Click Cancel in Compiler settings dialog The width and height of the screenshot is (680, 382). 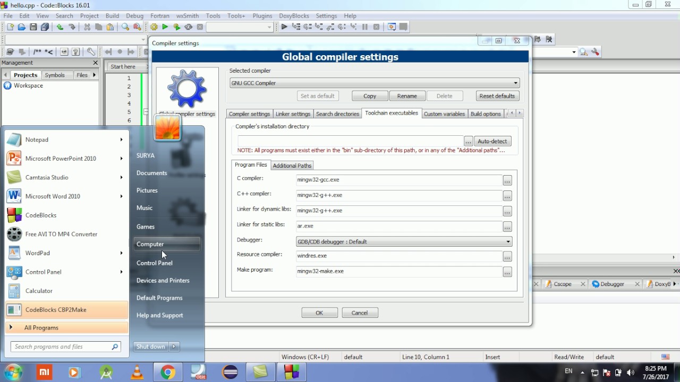click(x=360, y=313)
